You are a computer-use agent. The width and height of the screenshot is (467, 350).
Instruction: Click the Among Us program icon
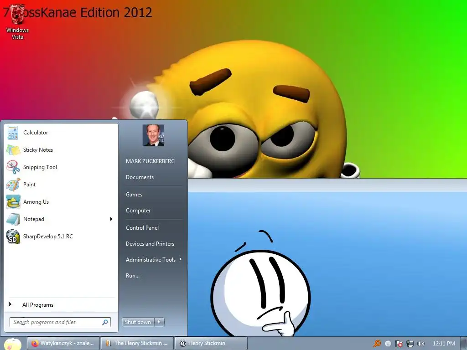pos(13,202)
